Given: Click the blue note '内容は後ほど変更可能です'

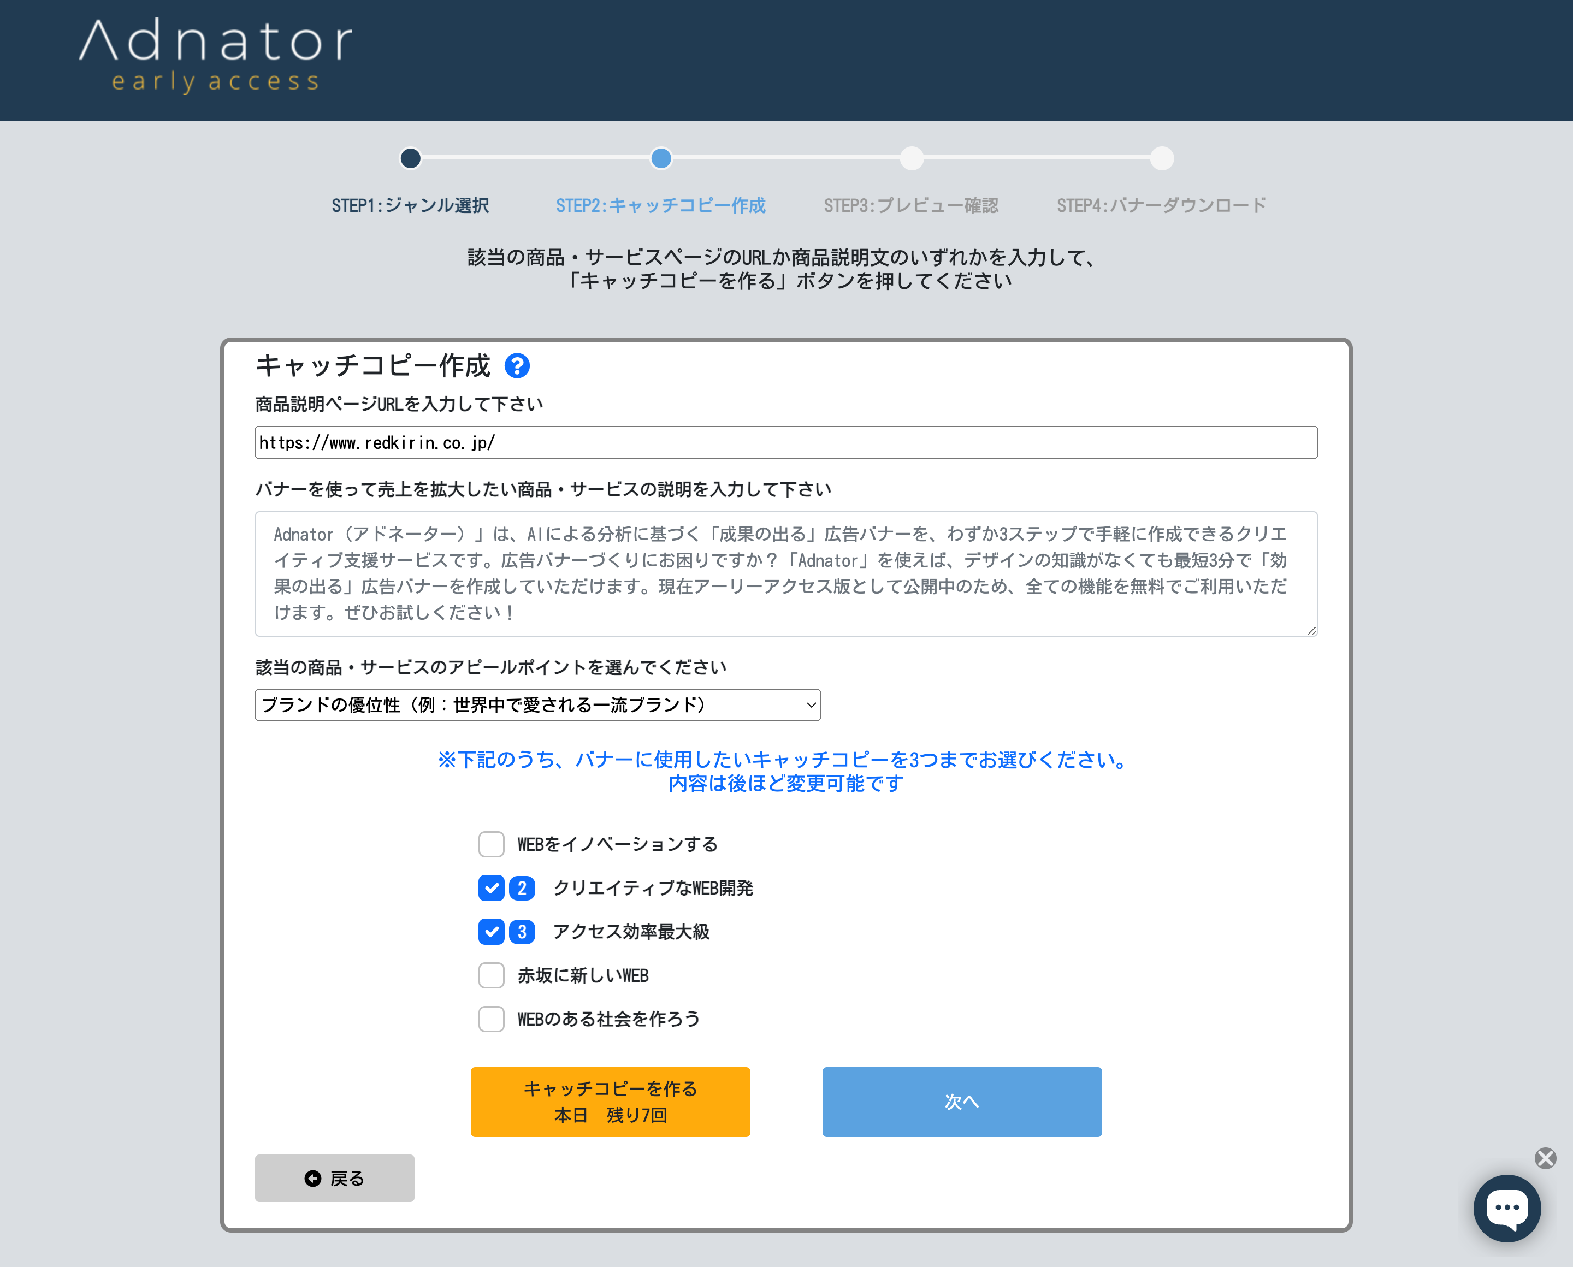Looking at the screenshot, I should click(786, 784).
